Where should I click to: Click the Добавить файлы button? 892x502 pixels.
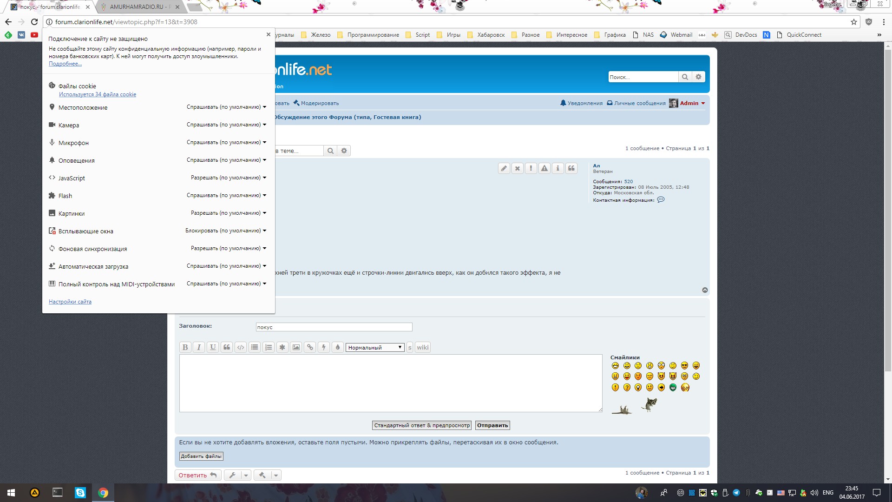201,456
